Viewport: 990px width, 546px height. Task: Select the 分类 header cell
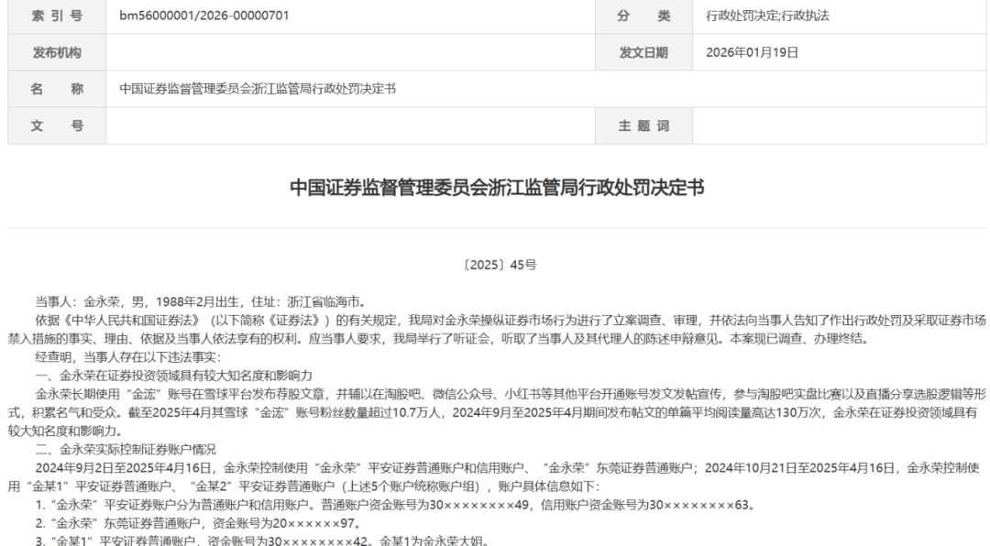pos(643,16)
